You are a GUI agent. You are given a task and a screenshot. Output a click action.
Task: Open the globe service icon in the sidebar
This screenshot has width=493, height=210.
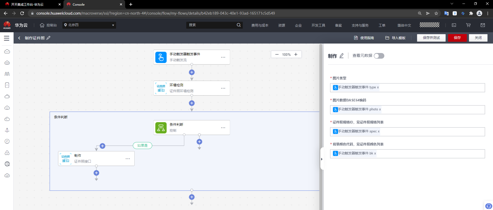[7, 164]
